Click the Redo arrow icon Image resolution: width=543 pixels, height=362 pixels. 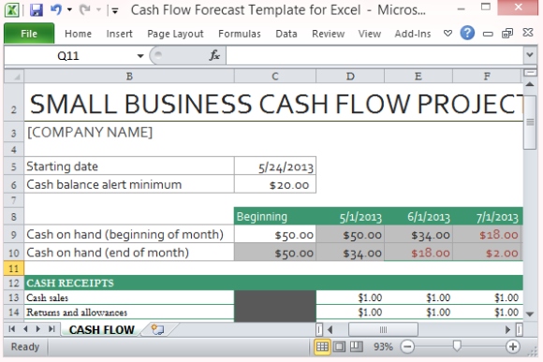(85, 9)
